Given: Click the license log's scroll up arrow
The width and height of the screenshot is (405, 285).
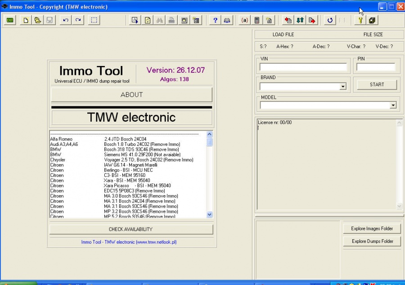Looking at the screenshot, I should pyautogui.click(x=399, y=123).
